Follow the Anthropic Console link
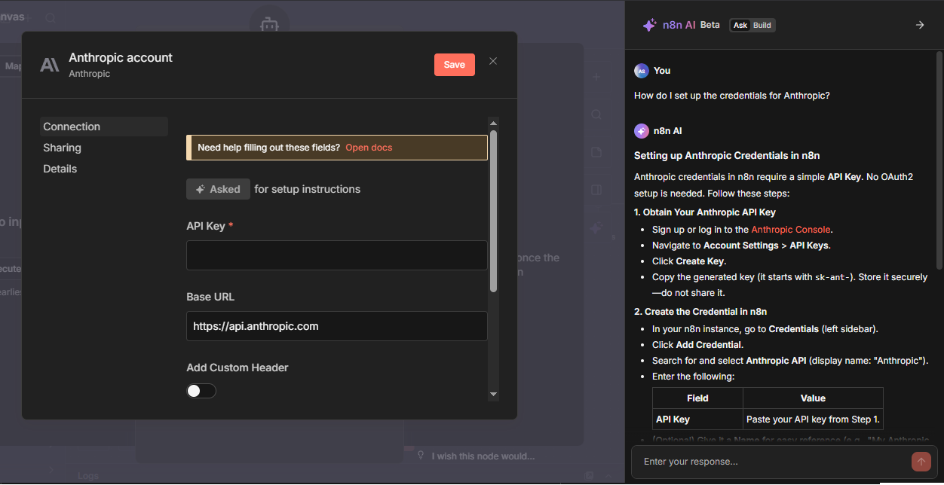Screen dimensions: 944x485 coord(790,230)
